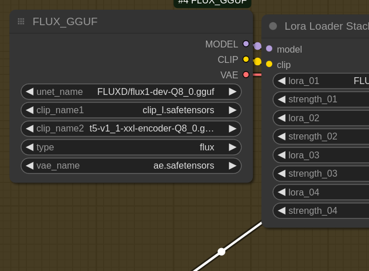
Task: Open the vae_name ae.safetensors selector
Action: (131, 166)
